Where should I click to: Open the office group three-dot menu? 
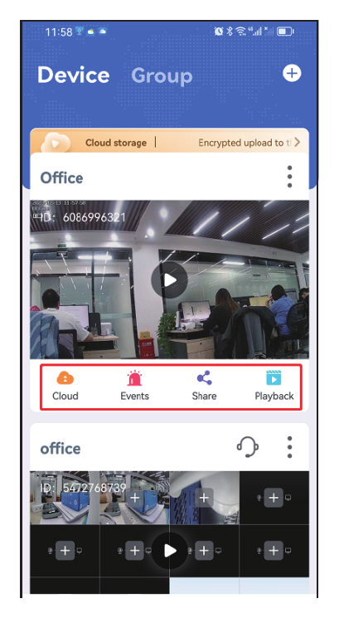click(290, 447)
